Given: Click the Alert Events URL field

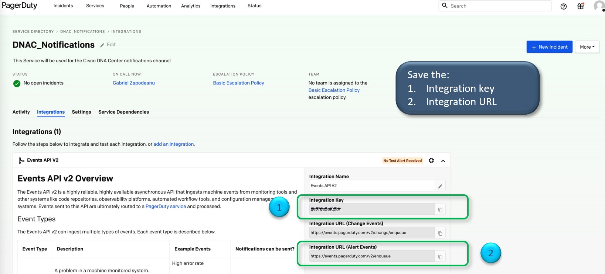Looking at the screenshot, I should pos(372,257).
